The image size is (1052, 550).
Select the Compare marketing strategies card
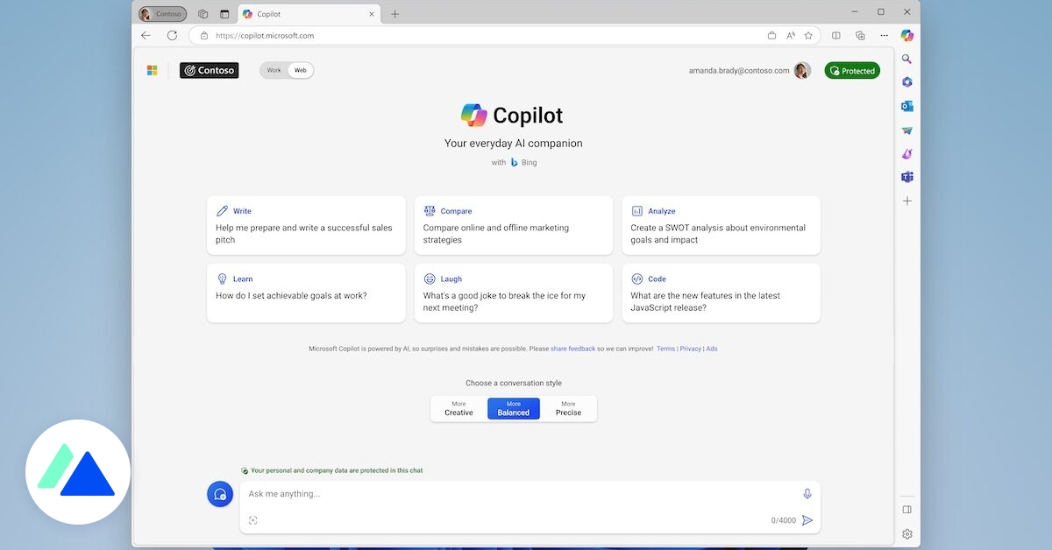[514, 225]
